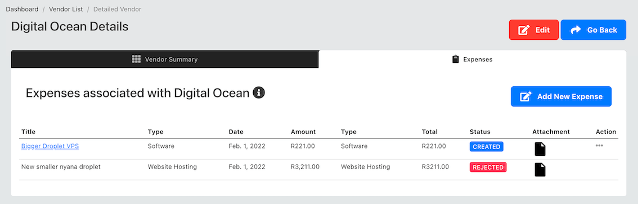Viewport: 638px width, 204px height.
Task: Open the attachment file for New smaller nyana droplet
Action: (540, 169)
